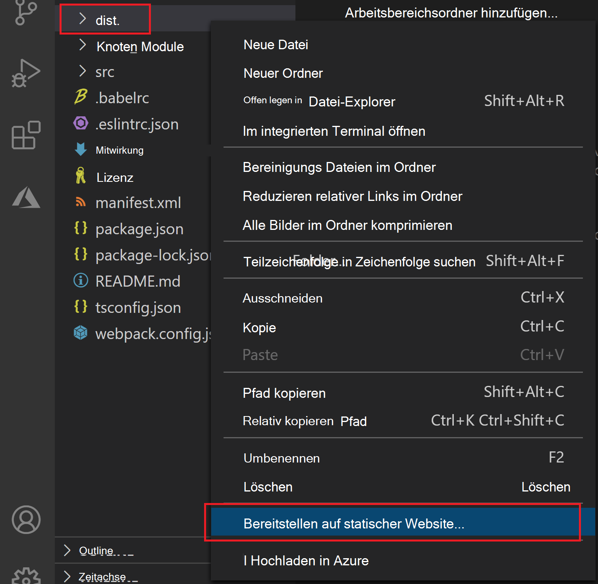Image resolution: width=598 pixels, height=584 pixels.
Task: Click the webpack cube icon
Action: tap(81, 333)
